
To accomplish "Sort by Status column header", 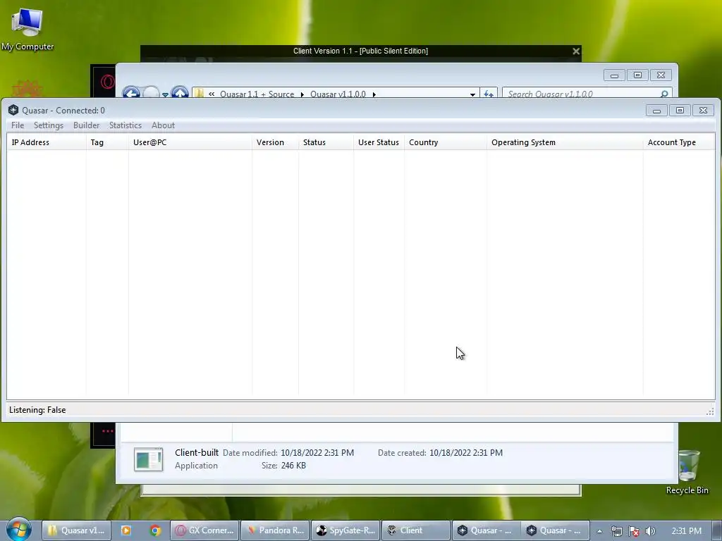I will coord(326,142).
